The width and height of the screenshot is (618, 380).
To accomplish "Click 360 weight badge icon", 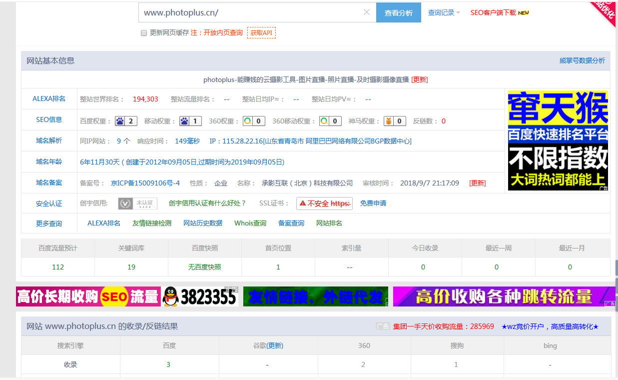I will [x=254, y=121].
